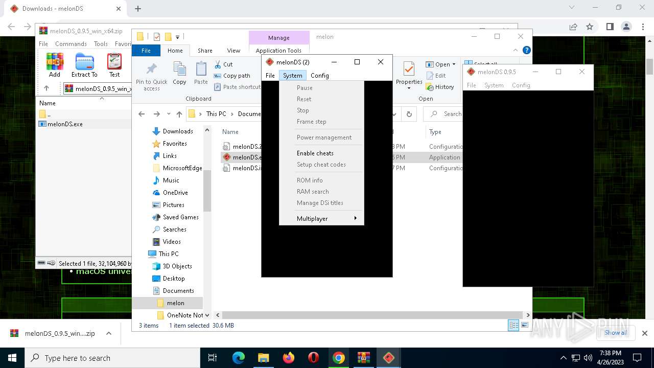The height and width of the screenshot is (368, 654).
Task: Switch to large icons view in Explorer
Action: pos(525,326)
